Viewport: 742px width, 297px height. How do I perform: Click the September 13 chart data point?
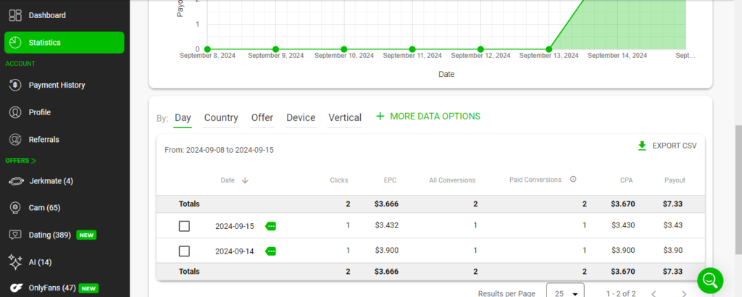coord(548,49)
